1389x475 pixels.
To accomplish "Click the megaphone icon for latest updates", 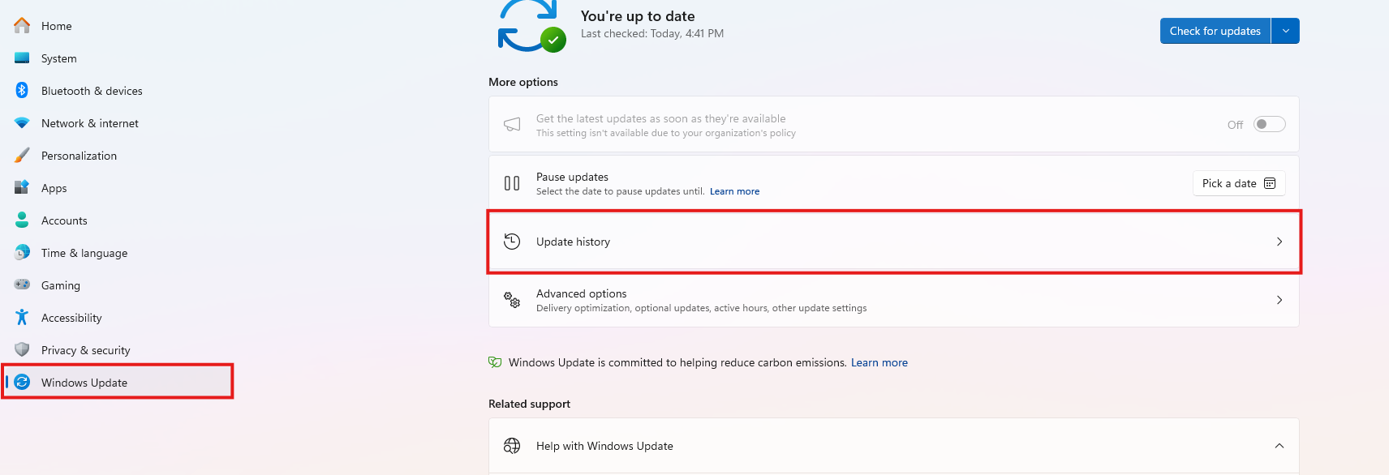I will 512,124.
